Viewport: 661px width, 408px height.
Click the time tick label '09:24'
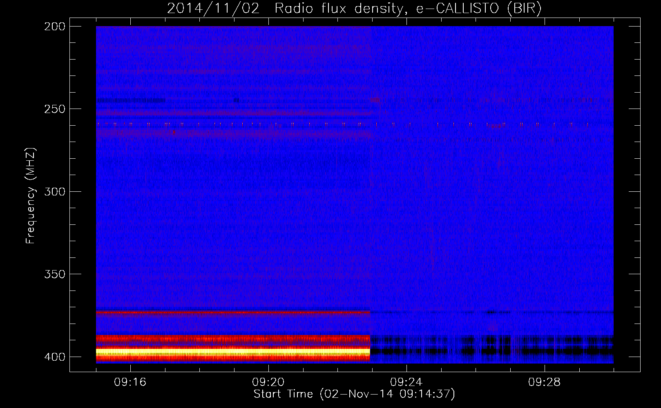pyautogui.click(x=406, y=382)
